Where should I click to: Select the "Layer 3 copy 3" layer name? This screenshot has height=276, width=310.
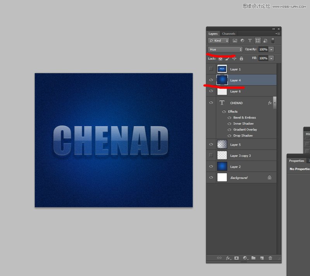pos(240,156)
